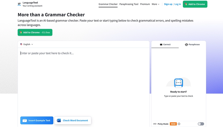Click the Picky Mode info icon
Image resolution: width=223 pixels, height=127 pixels.
[179, 124]
